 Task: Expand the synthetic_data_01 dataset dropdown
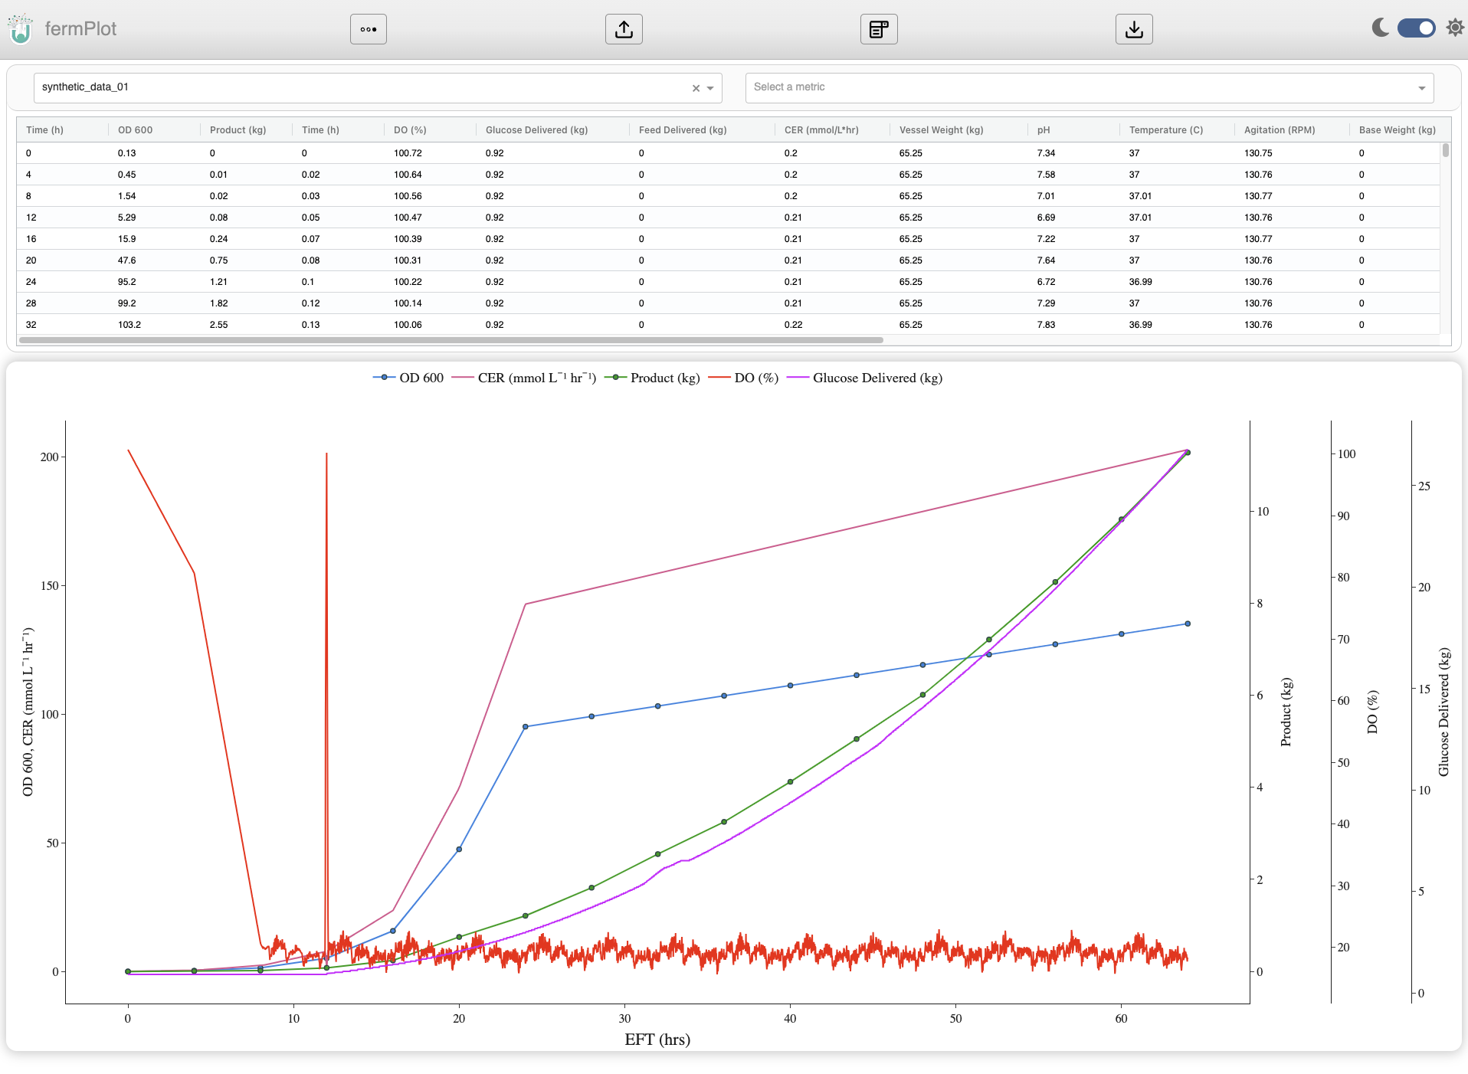(x=711, y=88)
